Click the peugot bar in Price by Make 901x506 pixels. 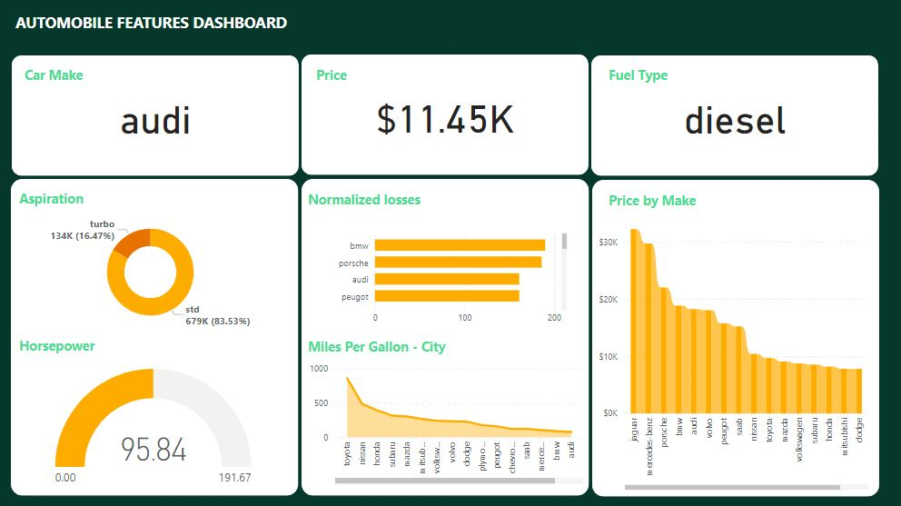point(724,368)
